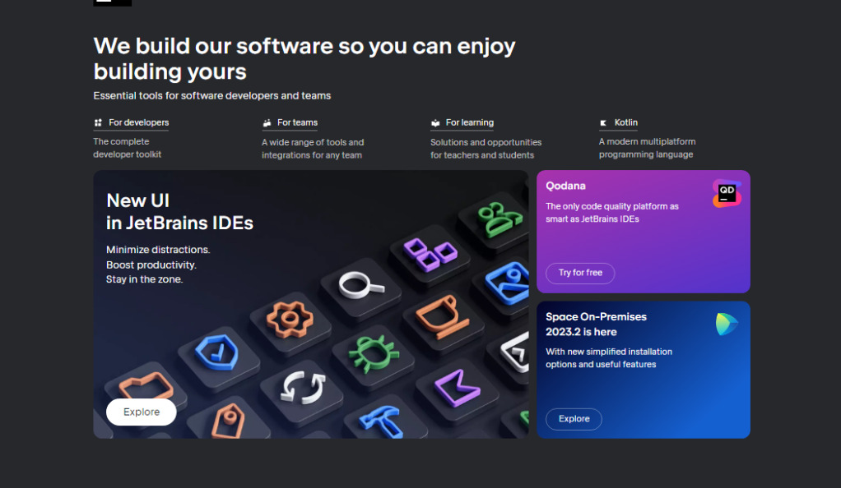Viewport: 841px width, 488px height.
Task: Click the For learning book icon
Action: click(435, 122)
